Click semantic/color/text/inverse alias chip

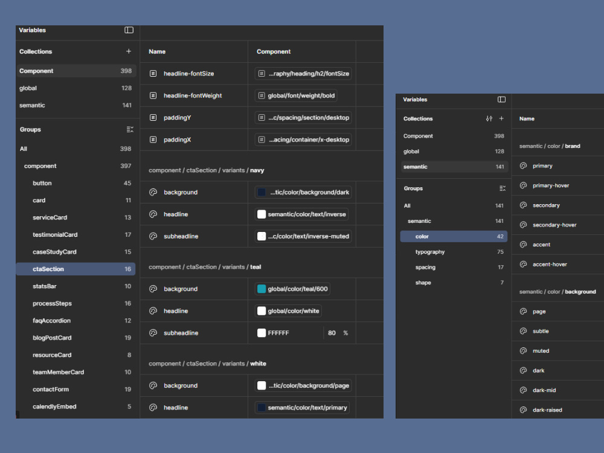pos(301,214)
